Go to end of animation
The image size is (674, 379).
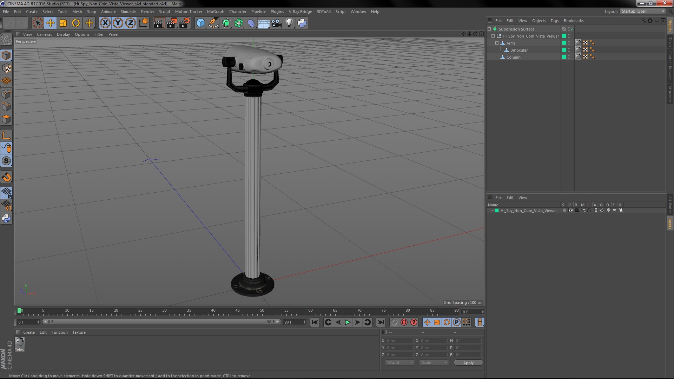click(381, 322)
